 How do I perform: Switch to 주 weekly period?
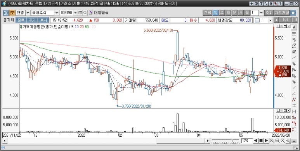click(x=222, y=13)
